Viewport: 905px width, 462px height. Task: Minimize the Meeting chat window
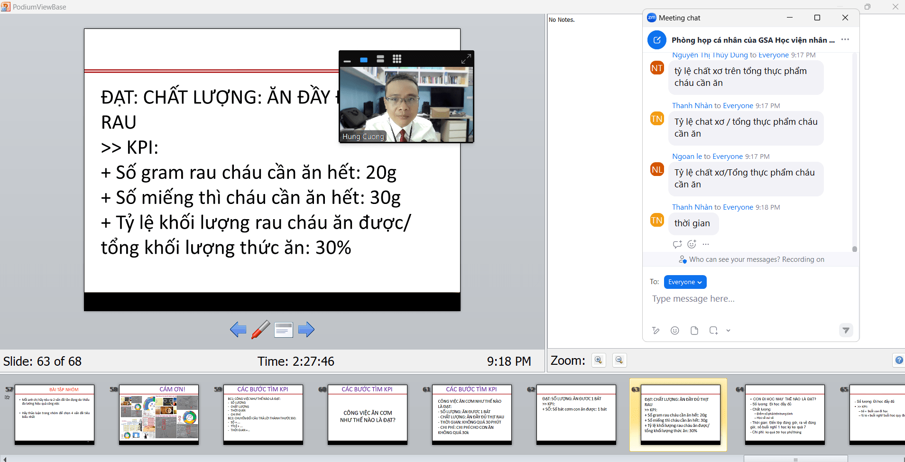(790, 18)
